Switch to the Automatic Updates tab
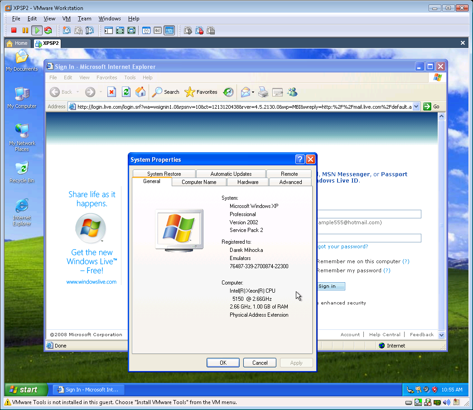The image size is (473, 410). coord(231,174)
